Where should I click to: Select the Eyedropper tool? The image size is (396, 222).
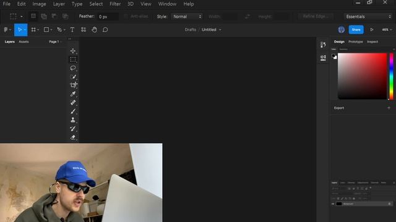click(x=73, y=94)
